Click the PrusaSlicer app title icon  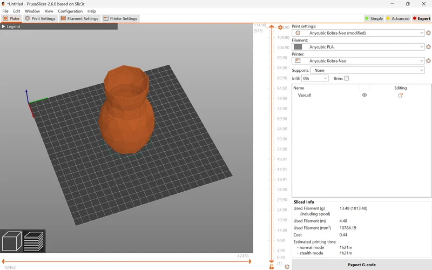point(3,4)
